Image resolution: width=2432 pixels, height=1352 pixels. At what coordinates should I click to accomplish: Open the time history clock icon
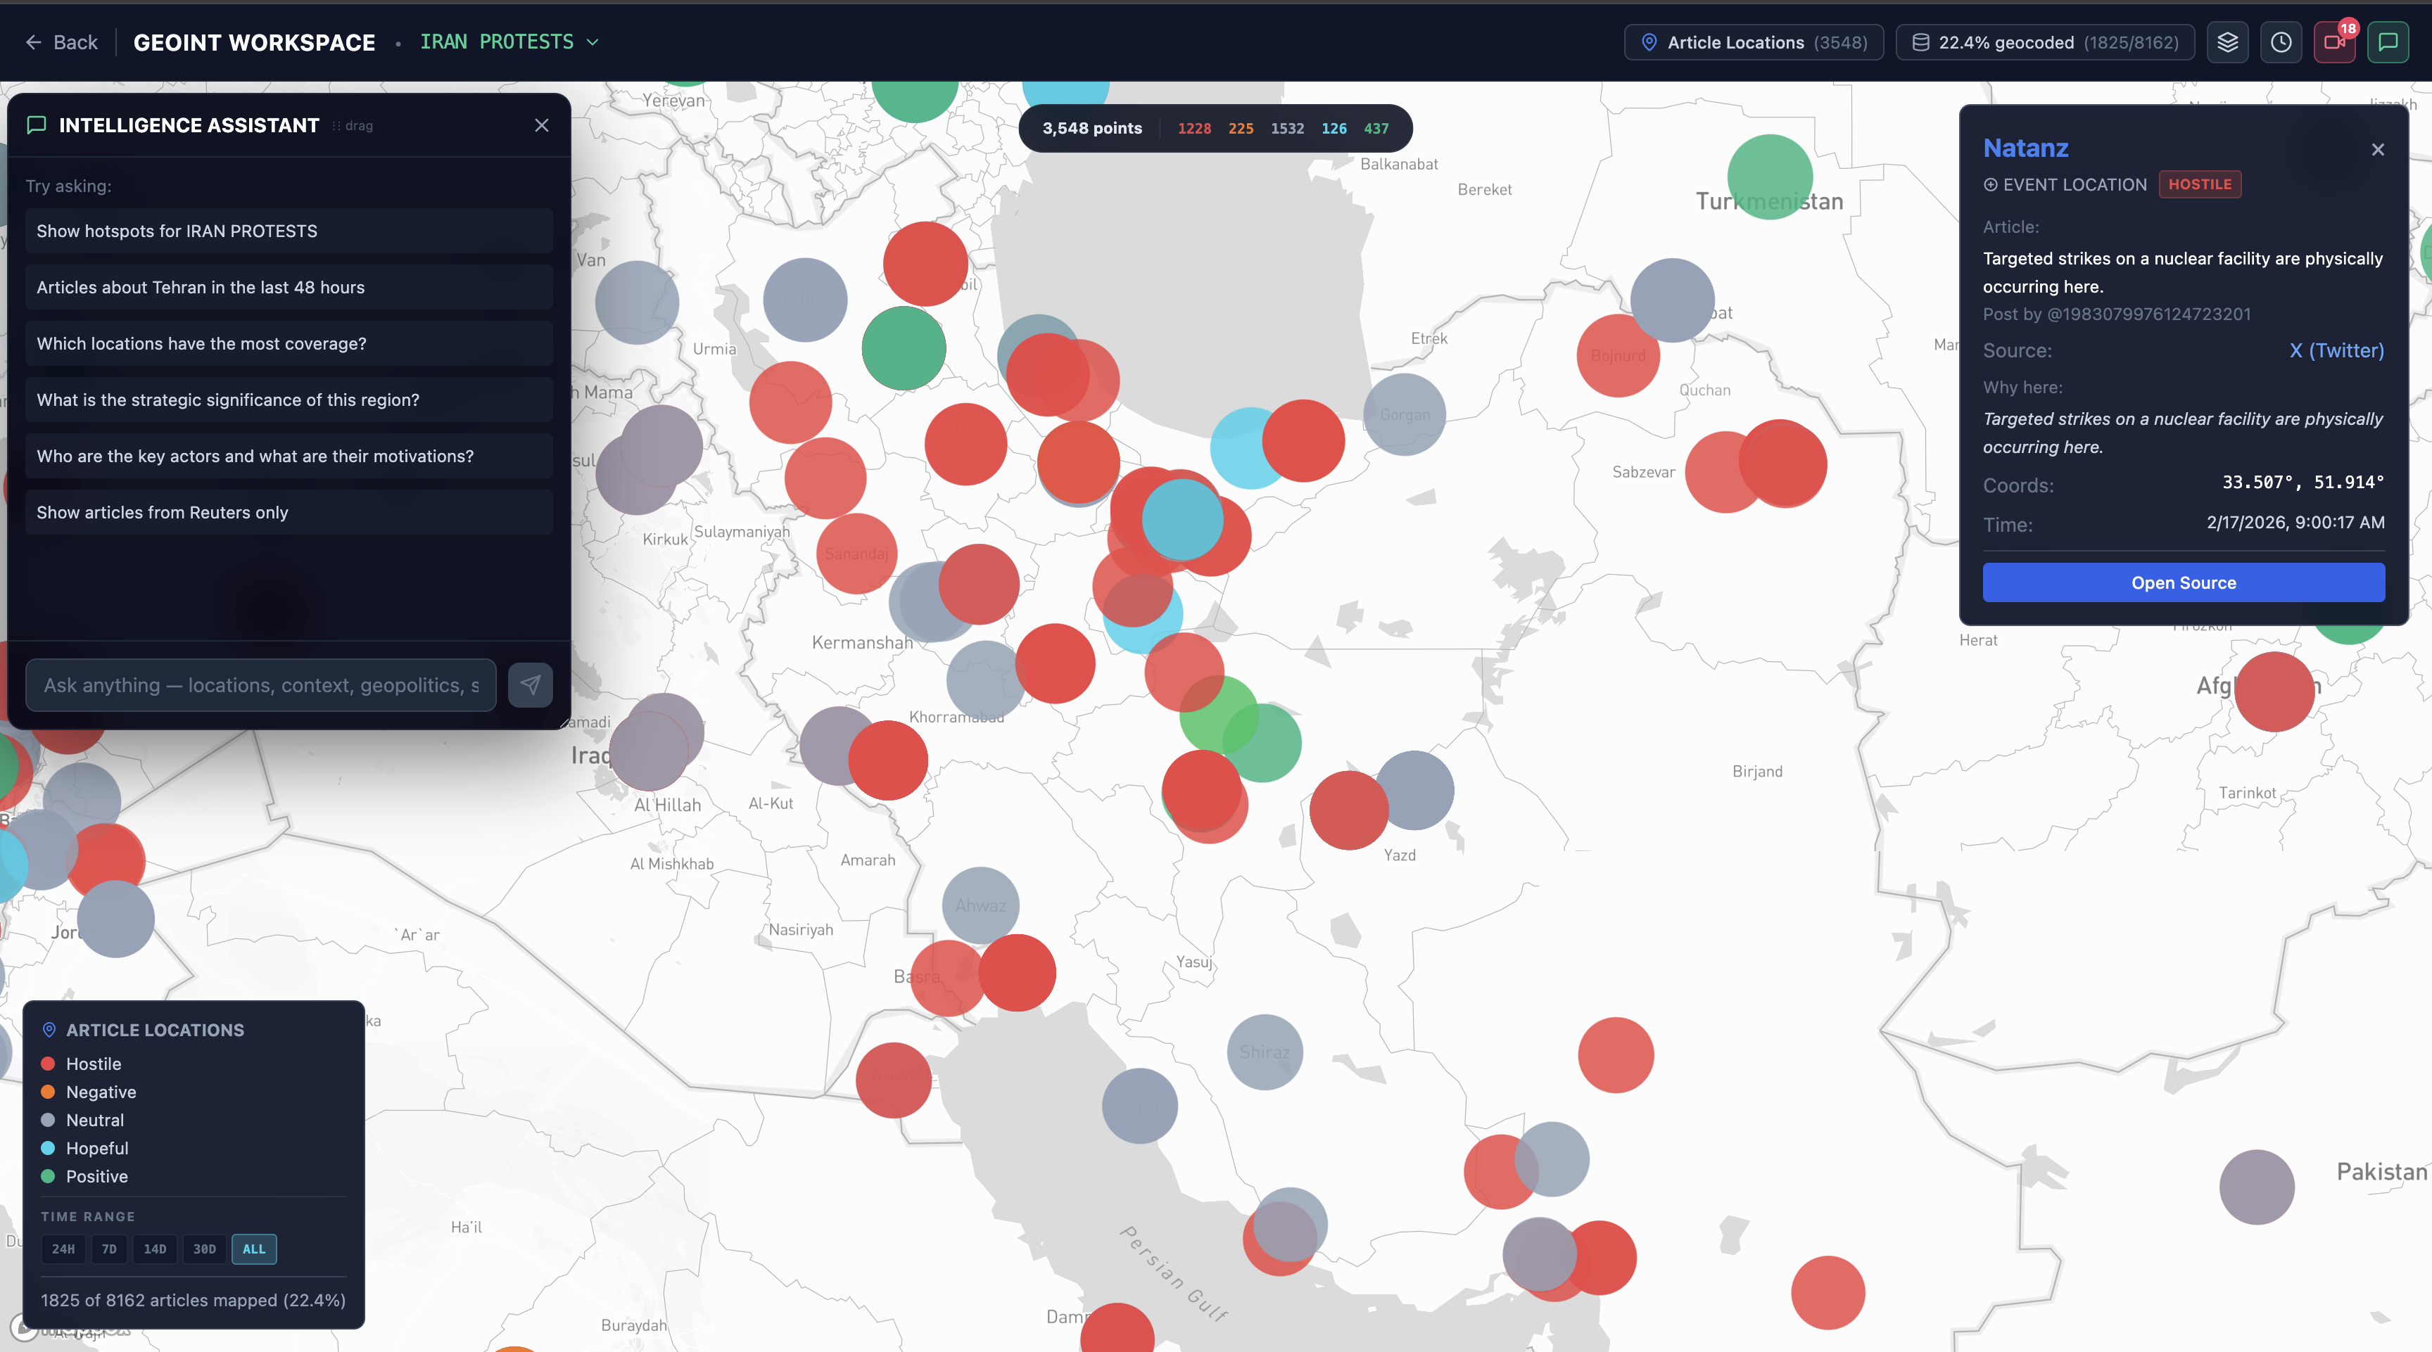(x=2282, y=42)
